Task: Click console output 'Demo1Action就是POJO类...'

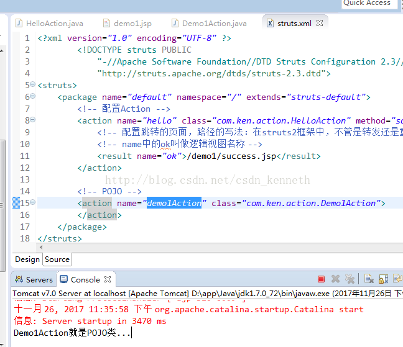Action: pos(72,333)
